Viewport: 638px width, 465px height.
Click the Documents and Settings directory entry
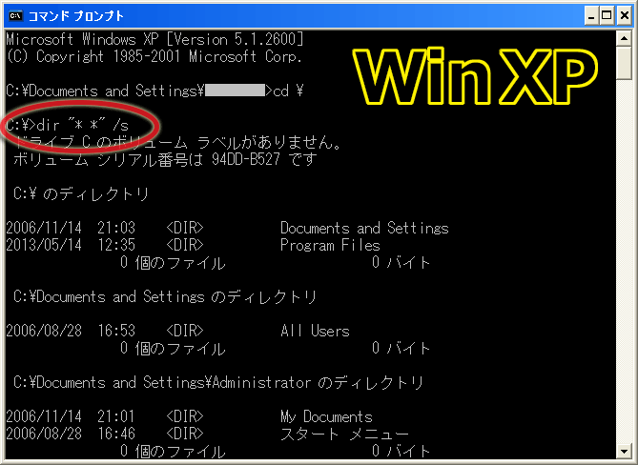pos(364,228)
